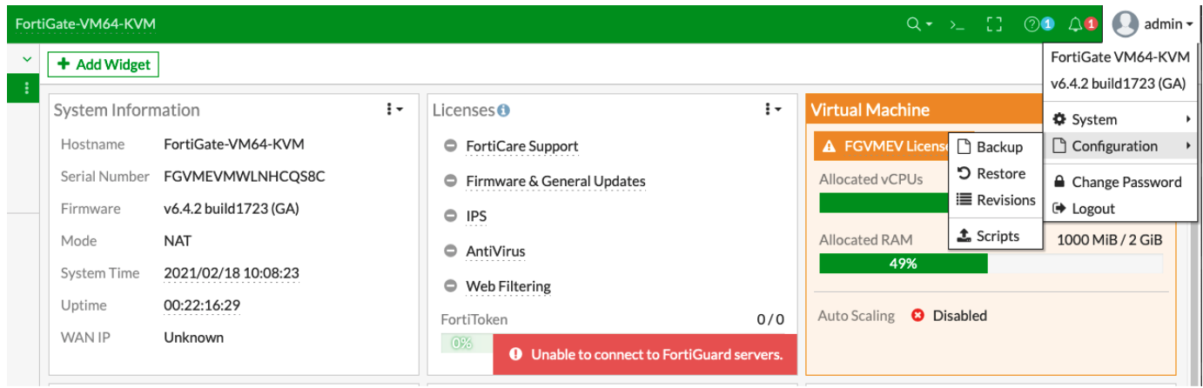The image size is (1203, 388).
Task: Open the CLI console icon
Action: (958, 24)
